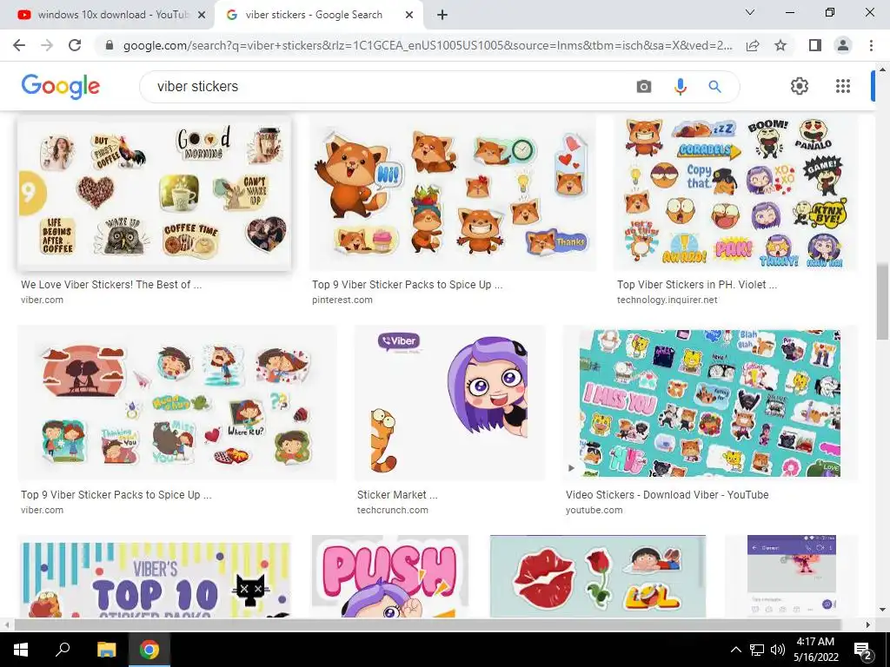The image size is (890, 667).
Task: Open the red panda stickers pinterest image
Action: pos(452,194)
